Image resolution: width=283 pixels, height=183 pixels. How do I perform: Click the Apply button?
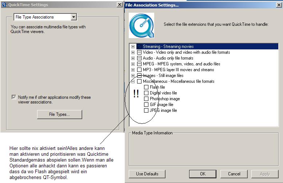pos(265,174)
